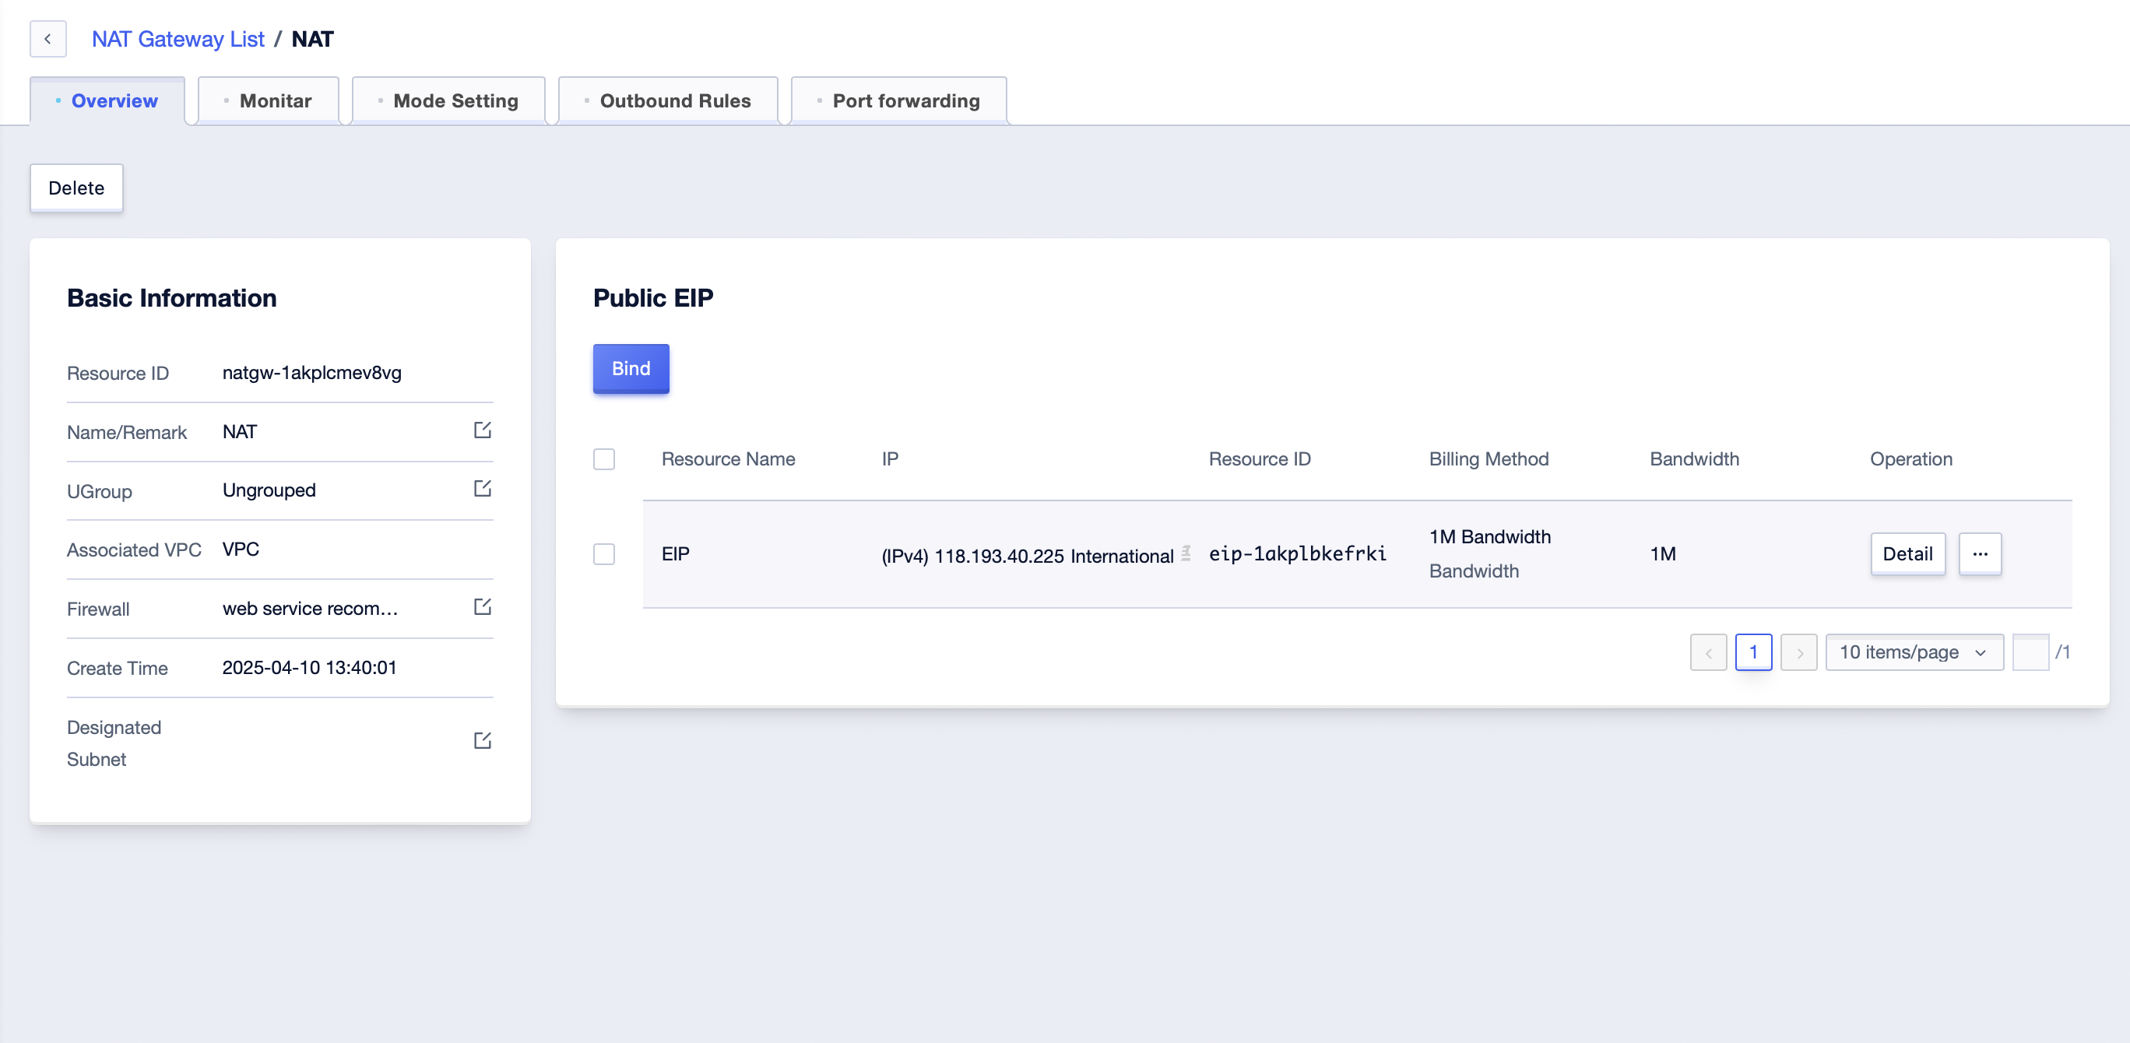Copy the EIP address icon
This screenshot has height=1043, width=2130.
(1186, 553)
